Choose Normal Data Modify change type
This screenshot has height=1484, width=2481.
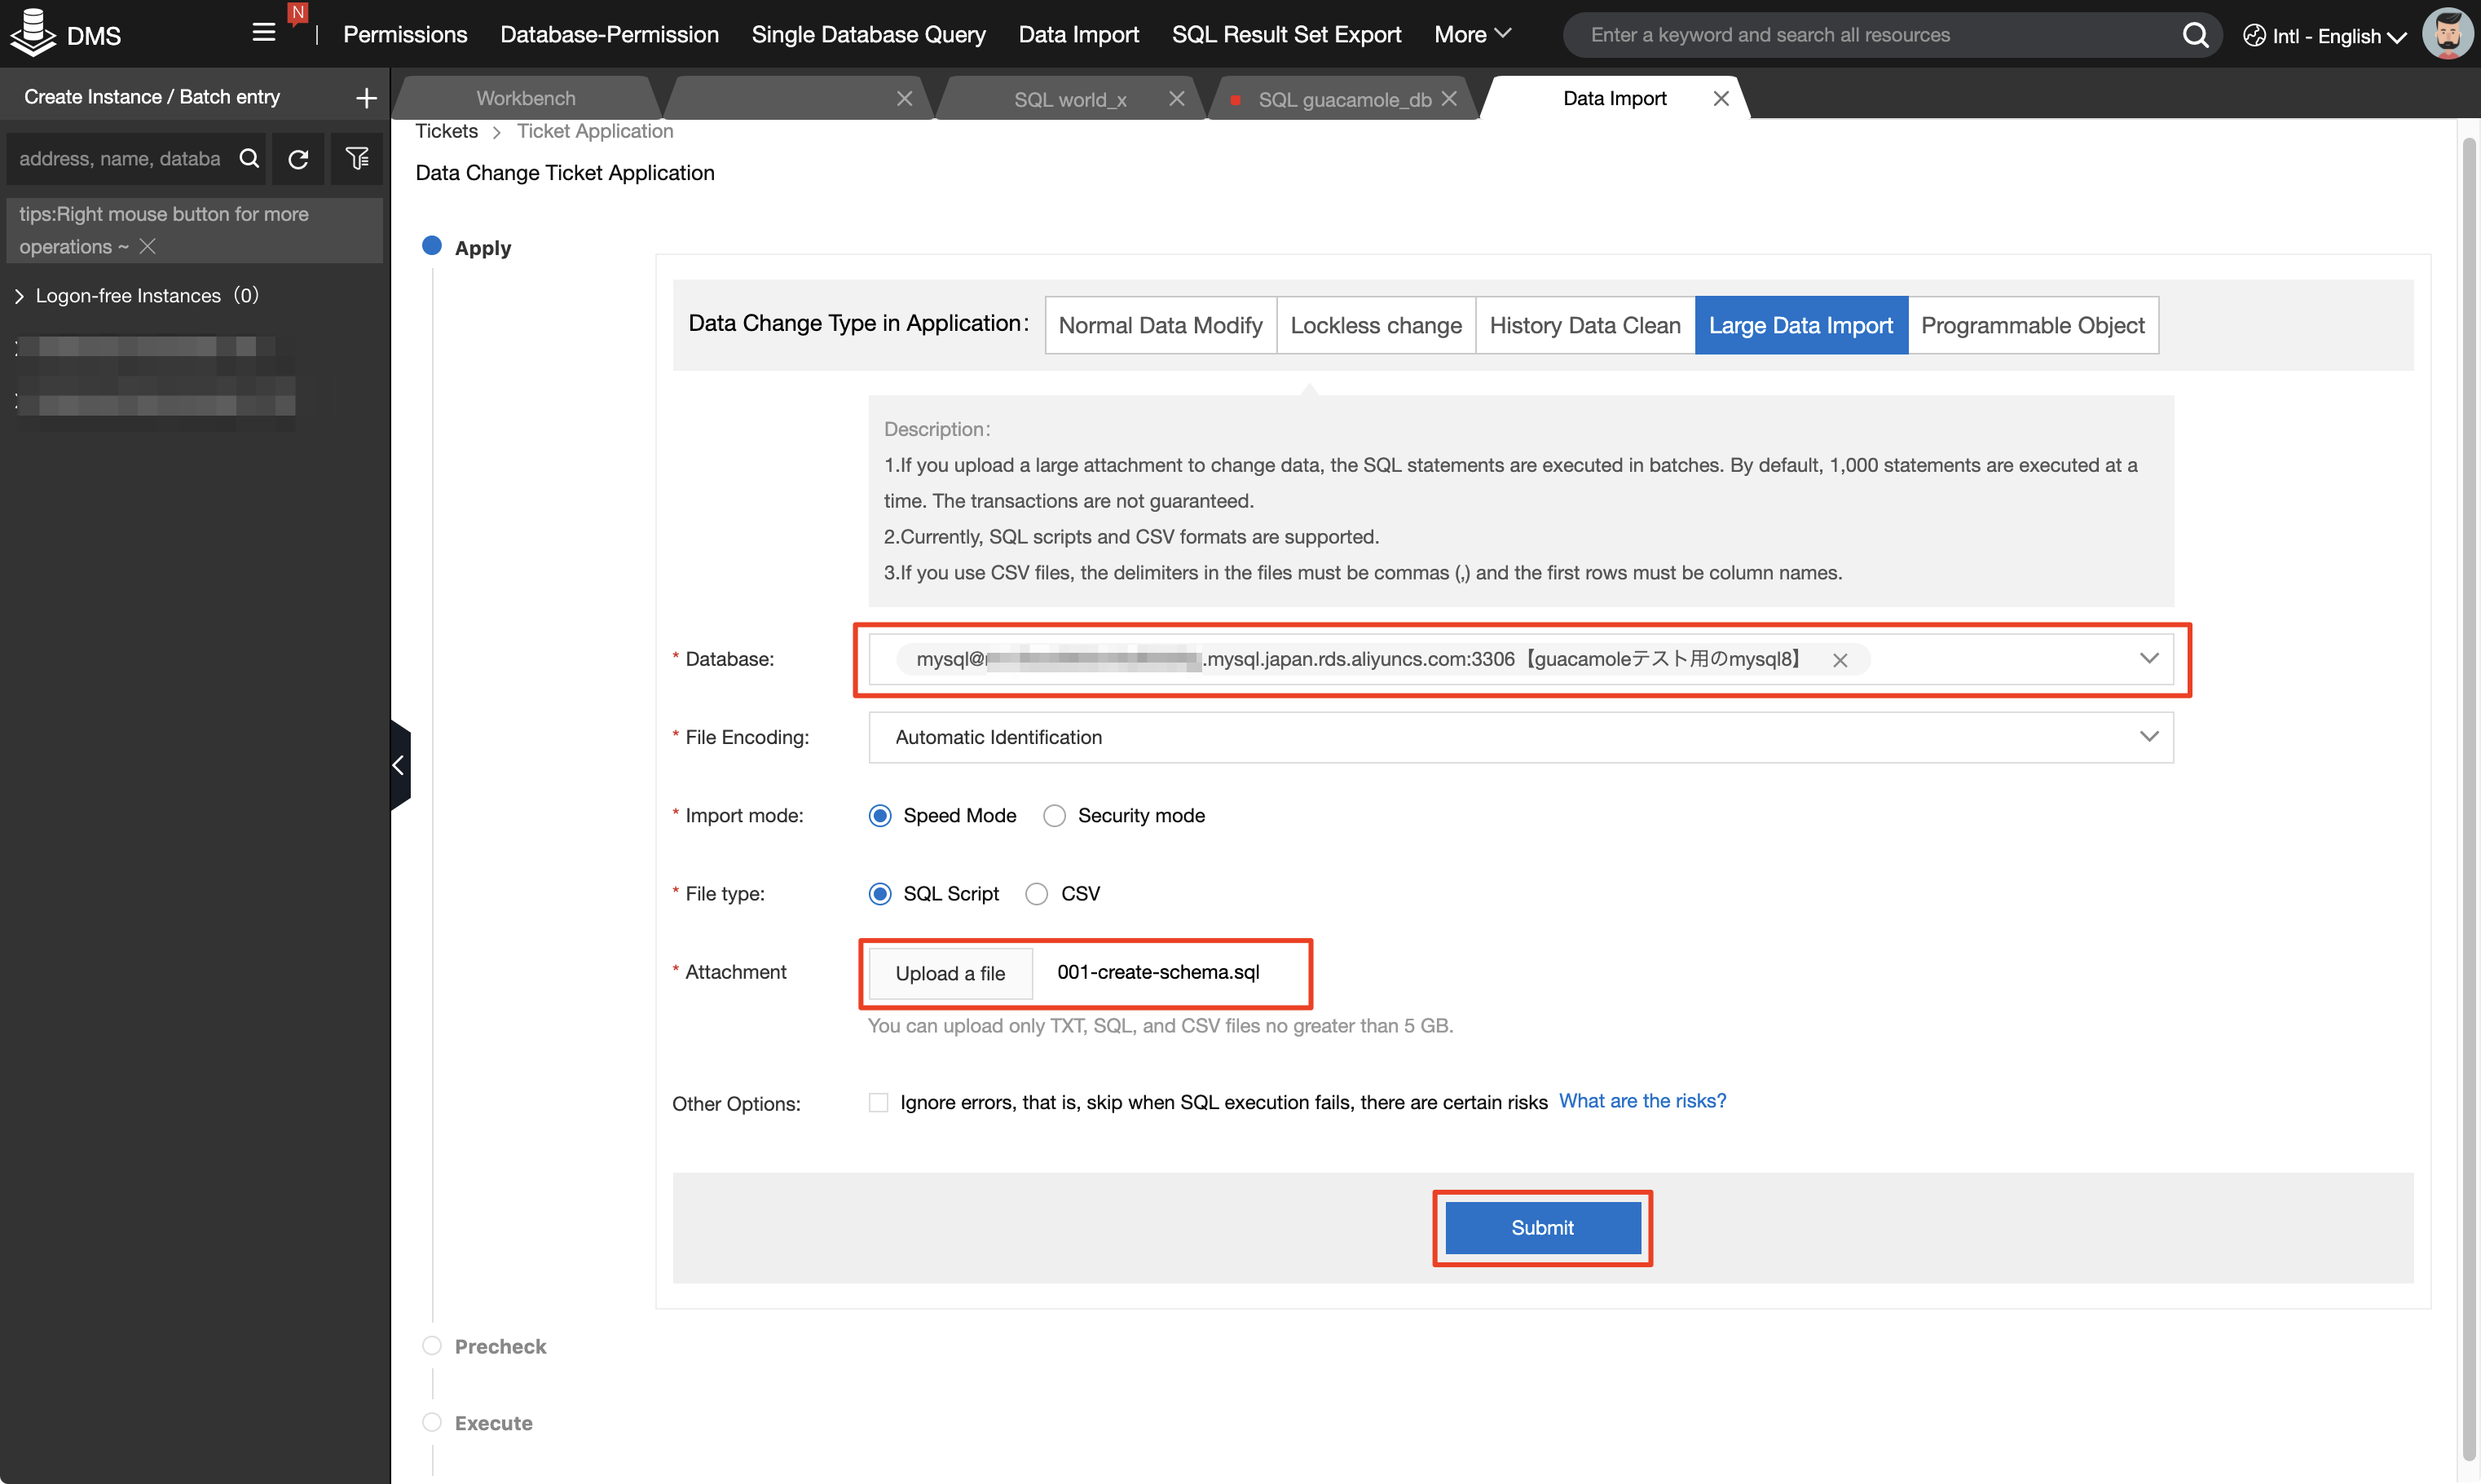[1160, 325]
